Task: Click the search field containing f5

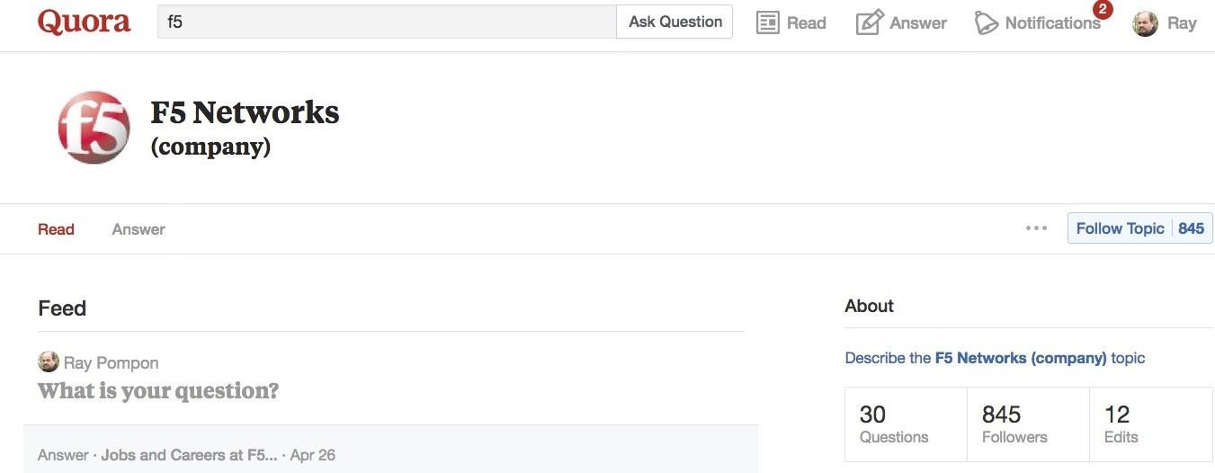Action: [x=387, y=22]
